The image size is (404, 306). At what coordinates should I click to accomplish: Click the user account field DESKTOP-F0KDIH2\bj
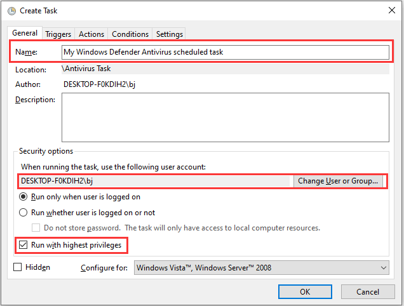coord(154,181)
